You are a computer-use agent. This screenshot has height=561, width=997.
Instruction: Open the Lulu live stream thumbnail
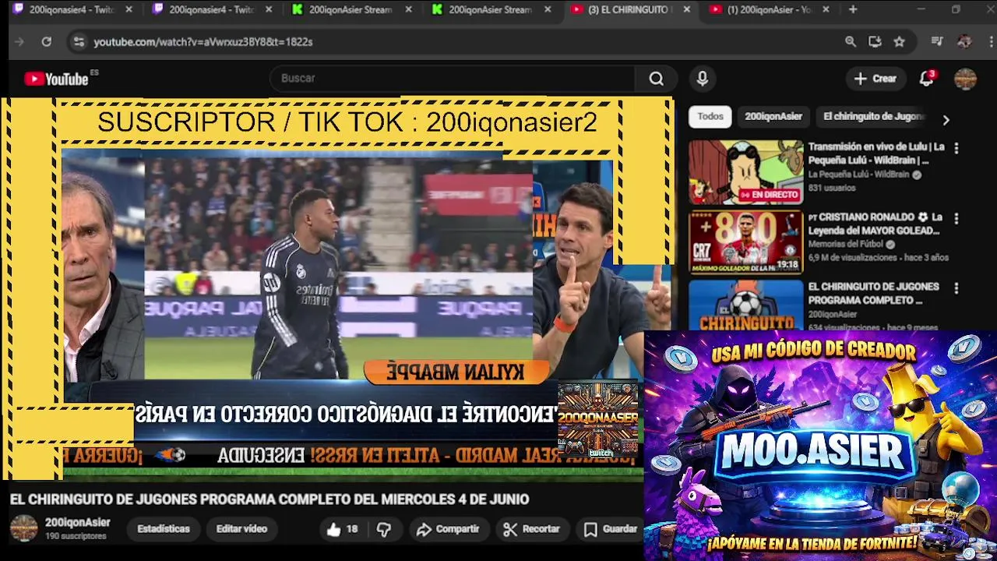click(745, 172)
